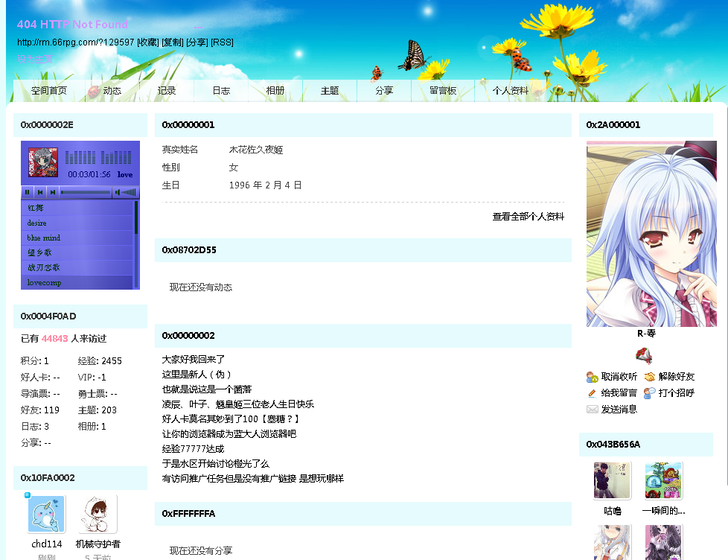Open the 动态 tab

112,91
